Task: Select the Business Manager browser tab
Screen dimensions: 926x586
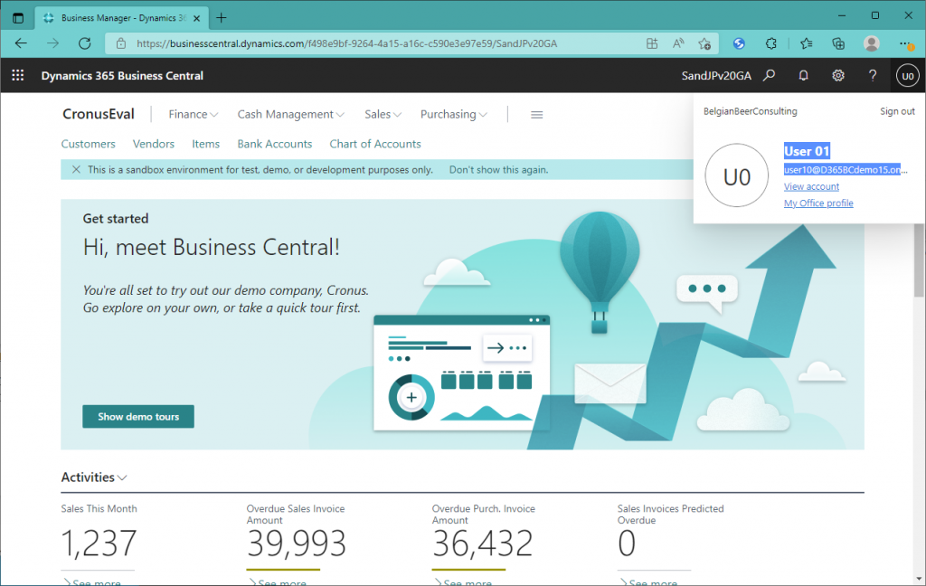Action: tap(121, 18)
